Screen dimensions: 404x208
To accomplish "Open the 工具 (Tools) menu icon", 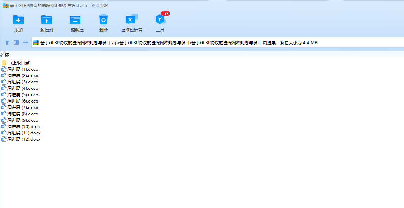I will point(160,19).
